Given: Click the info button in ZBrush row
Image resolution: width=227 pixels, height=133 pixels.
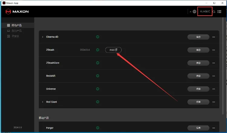Looking at the screenshot, I should click(198, 50).
